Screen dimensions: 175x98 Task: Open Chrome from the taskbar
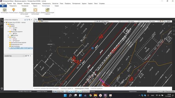tap(91, 95)
